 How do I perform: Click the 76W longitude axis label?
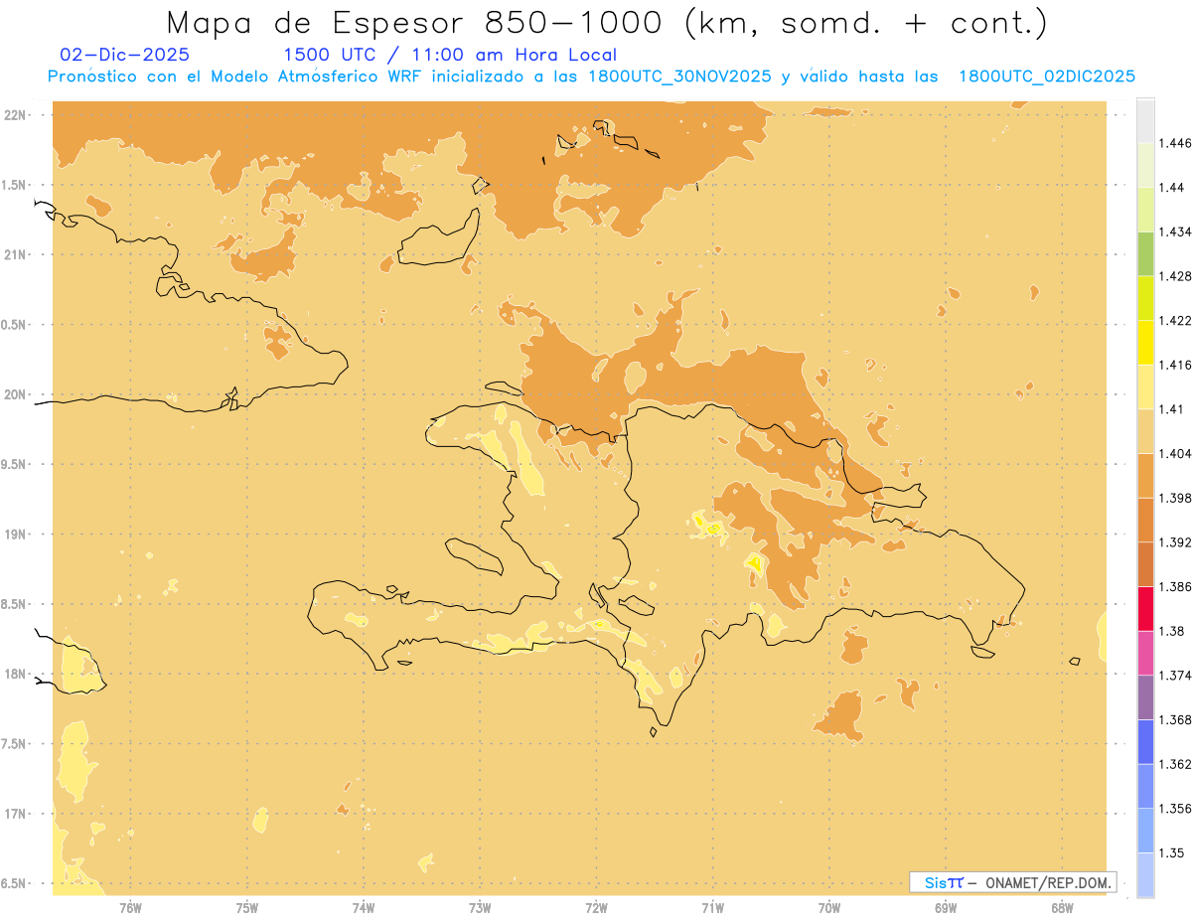tap(130, 908)
